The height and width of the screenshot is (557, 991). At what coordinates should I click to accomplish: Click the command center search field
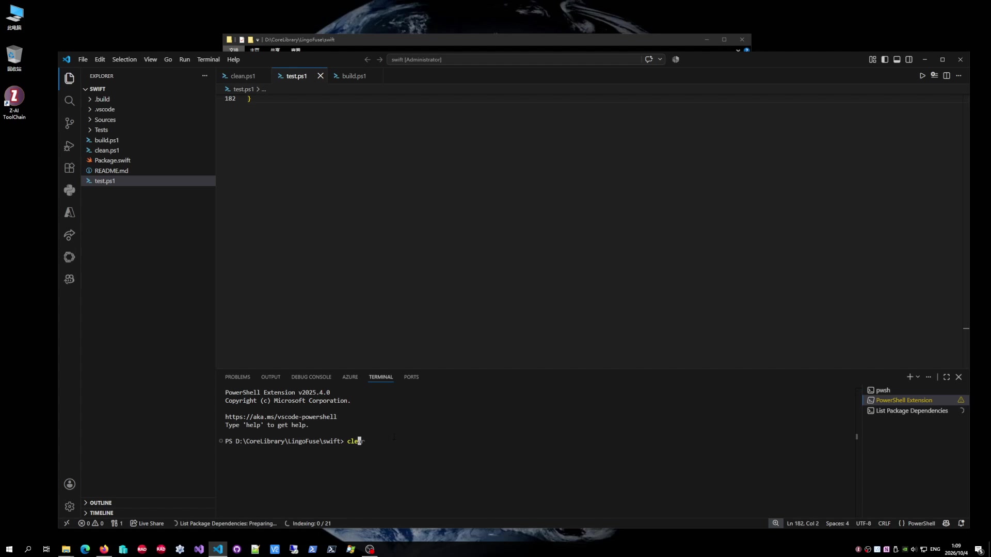(515, 59)
